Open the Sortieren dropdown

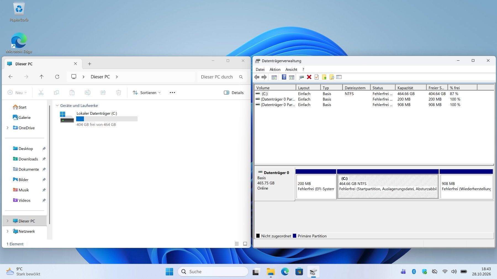point(147,93)
